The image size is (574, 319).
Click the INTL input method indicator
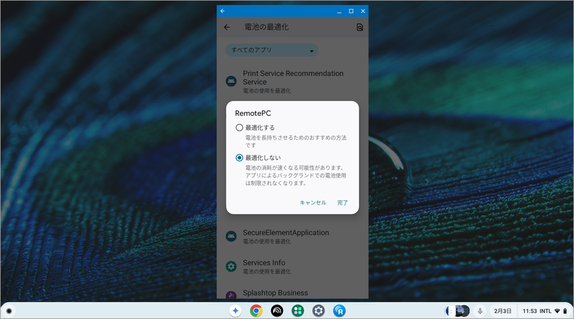(x=546, y=311)
